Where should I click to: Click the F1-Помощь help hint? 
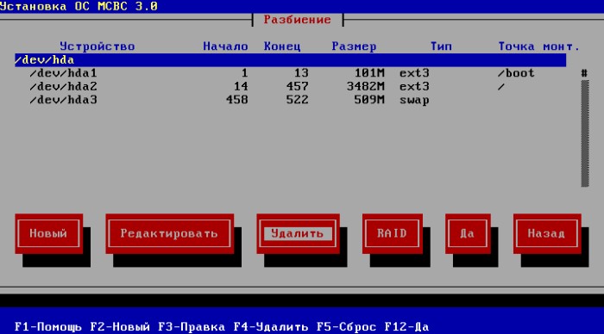pyautogui.click(x=48, y=327)
